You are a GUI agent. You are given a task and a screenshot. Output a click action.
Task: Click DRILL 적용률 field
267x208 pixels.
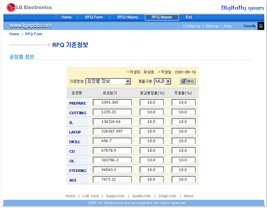(183, 141)
